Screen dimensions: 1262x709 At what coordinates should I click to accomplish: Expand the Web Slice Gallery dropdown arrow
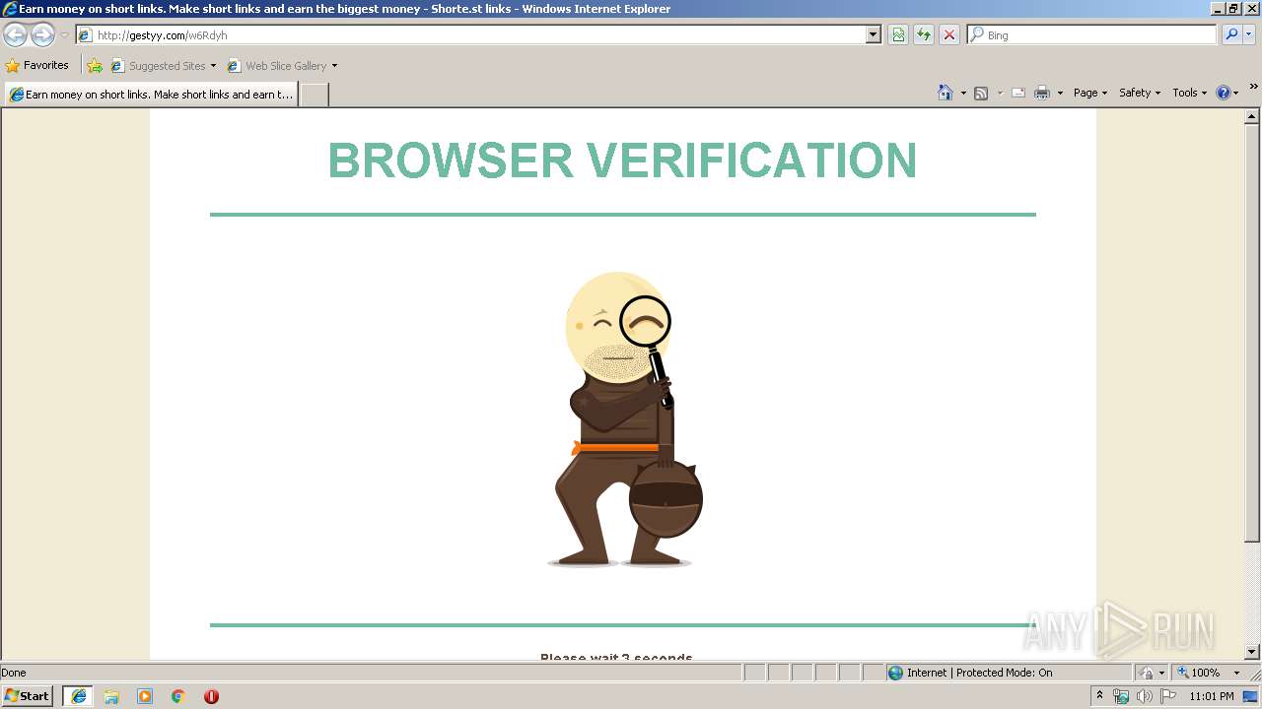[x=334, y=66]
